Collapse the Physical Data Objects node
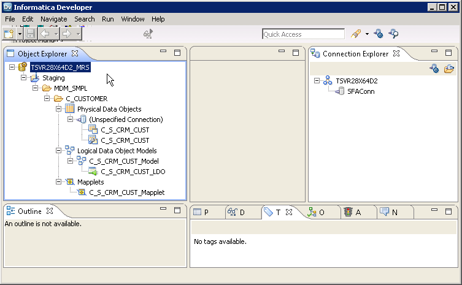 click(x=59, y=109)
